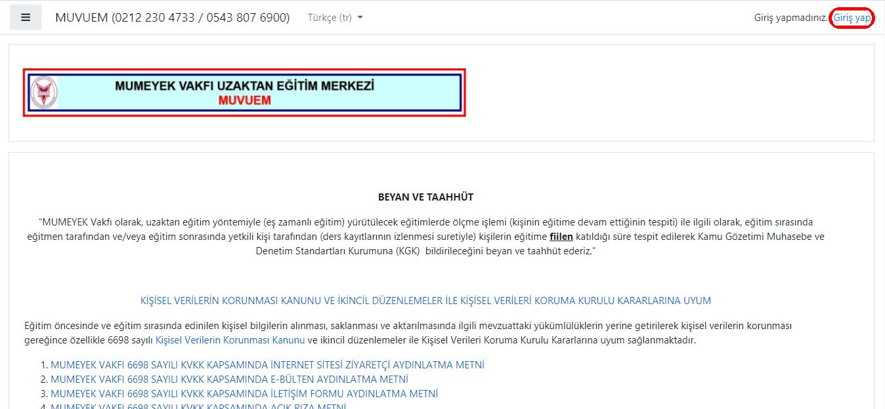Screen dimensions: 885x409
Task: Click the caret arrow beside Türkçe (tr)
Action: [360, 18]
